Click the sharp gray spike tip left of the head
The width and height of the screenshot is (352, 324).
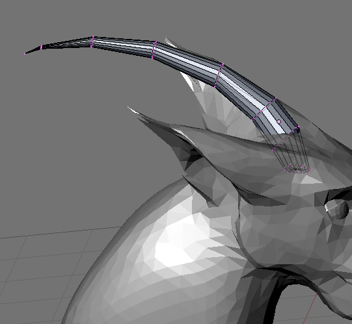point(129,108)
